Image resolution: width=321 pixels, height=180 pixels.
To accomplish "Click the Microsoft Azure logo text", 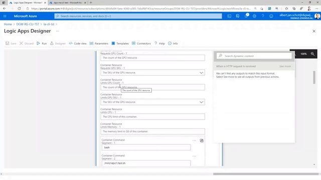I will coord(26,16).
